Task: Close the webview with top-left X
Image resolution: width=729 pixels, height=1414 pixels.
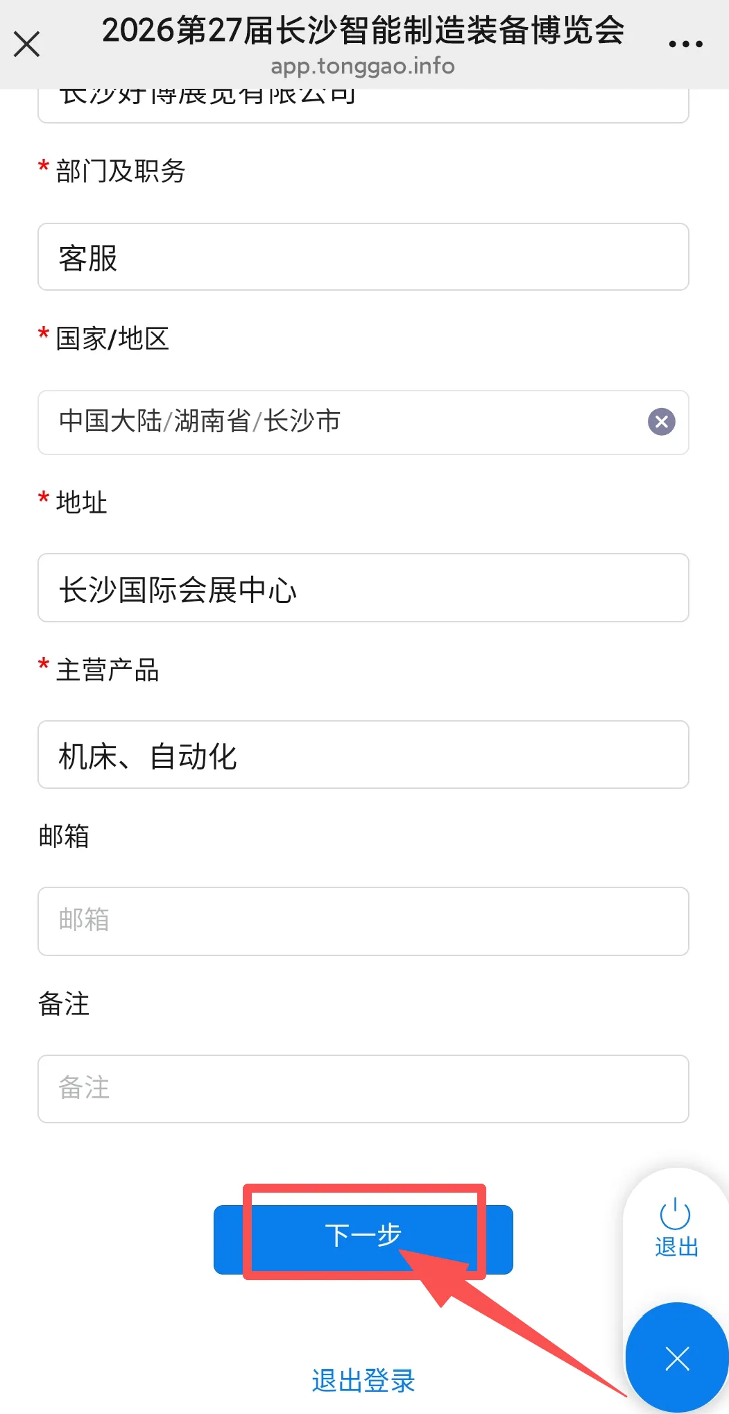Action: [x=27, y=44]
